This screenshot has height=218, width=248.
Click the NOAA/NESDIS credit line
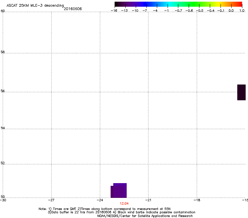pos(145,216)
